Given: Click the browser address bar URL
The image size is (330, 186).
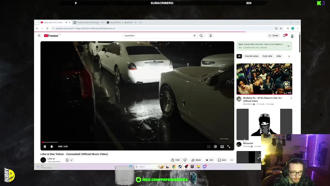Looking at the screenshot, I should (x=85, y=28).
